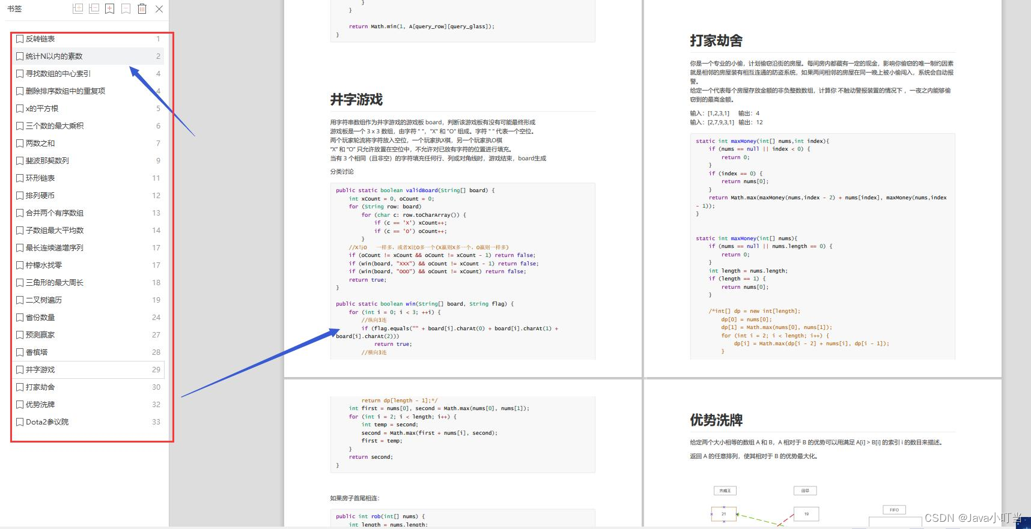Go to 三个数的最大乘积 bookmark
The width and height of the screenshot is (1031, 529).
tap(88, 126)
